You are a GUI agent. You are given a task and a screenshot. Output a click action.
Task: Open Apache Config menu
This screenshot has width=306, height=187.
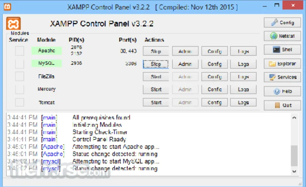pos(214,51)
